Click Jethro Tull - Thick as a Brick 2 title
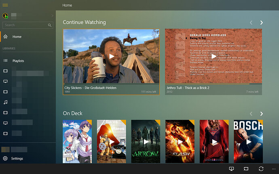Viewport: 279px width, 174px height. coord(188,88)
